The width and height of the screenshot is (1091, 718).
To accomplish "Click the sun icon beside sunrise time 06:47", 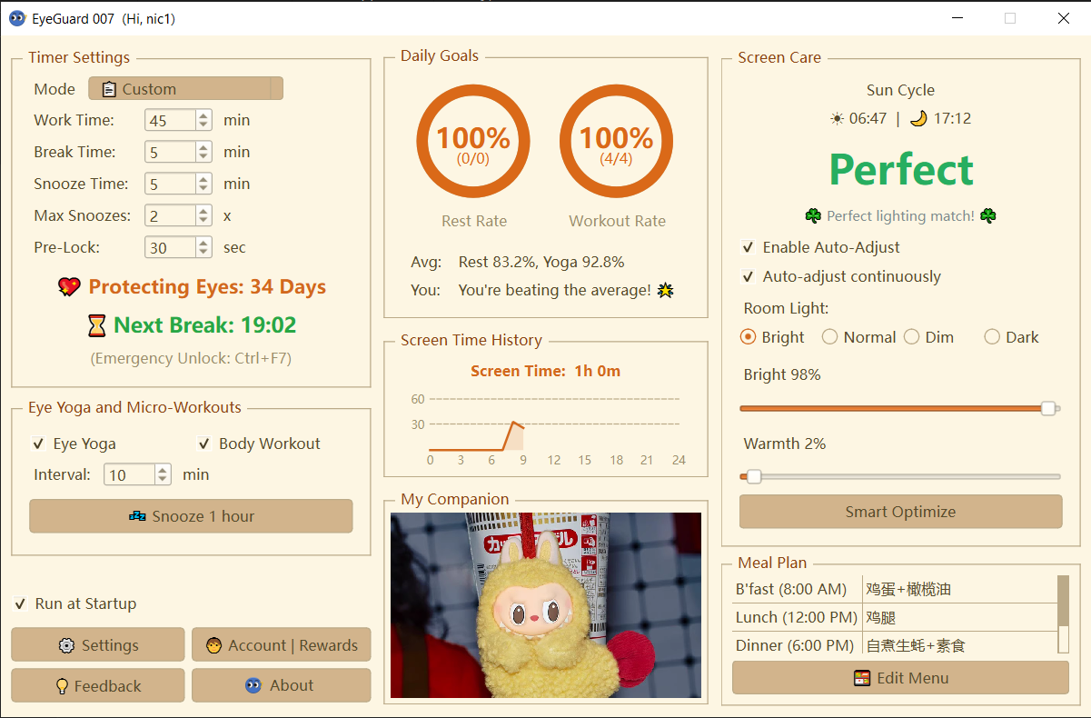I will tap(837, 118).
